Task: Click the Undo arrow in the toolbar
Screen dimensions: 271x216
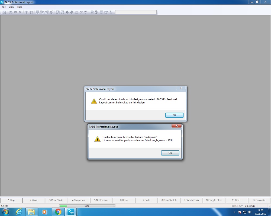Action: pyautogui.click(x=15, y=12)
